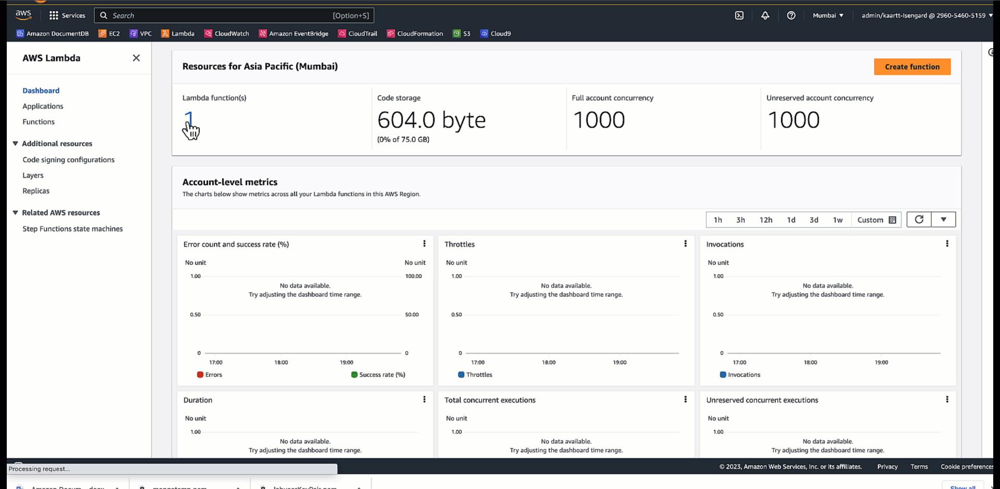Expand the refresh interval dropdown arrow
Viewport: 1000px width, 489px height.
tap(943, 220)
